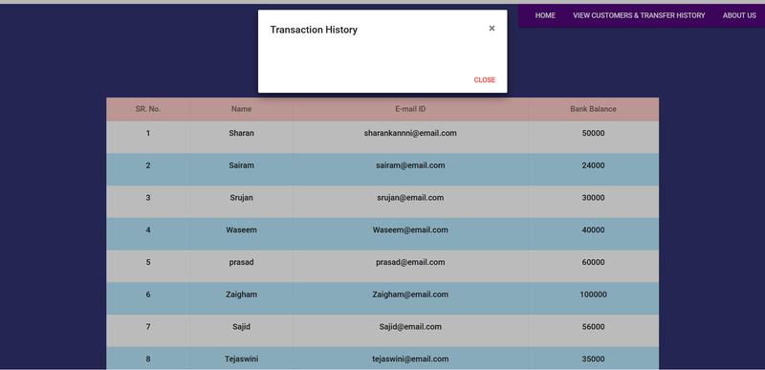Image resolution: width=765 pixels, height=370 pixels.
Task: Click serial number 6 in Zaigham's row
Action: click(x=148, y=294)
